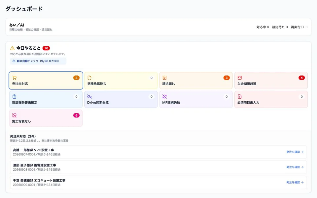Open the 施工写真なし card
Screen dimensions: 317x198
pos(46,118)
